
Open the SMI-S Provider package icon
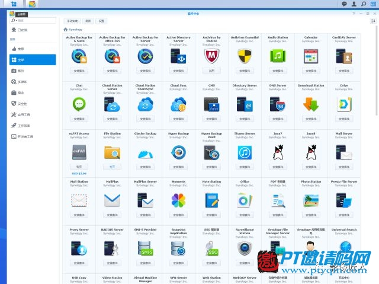coord(145,248)
